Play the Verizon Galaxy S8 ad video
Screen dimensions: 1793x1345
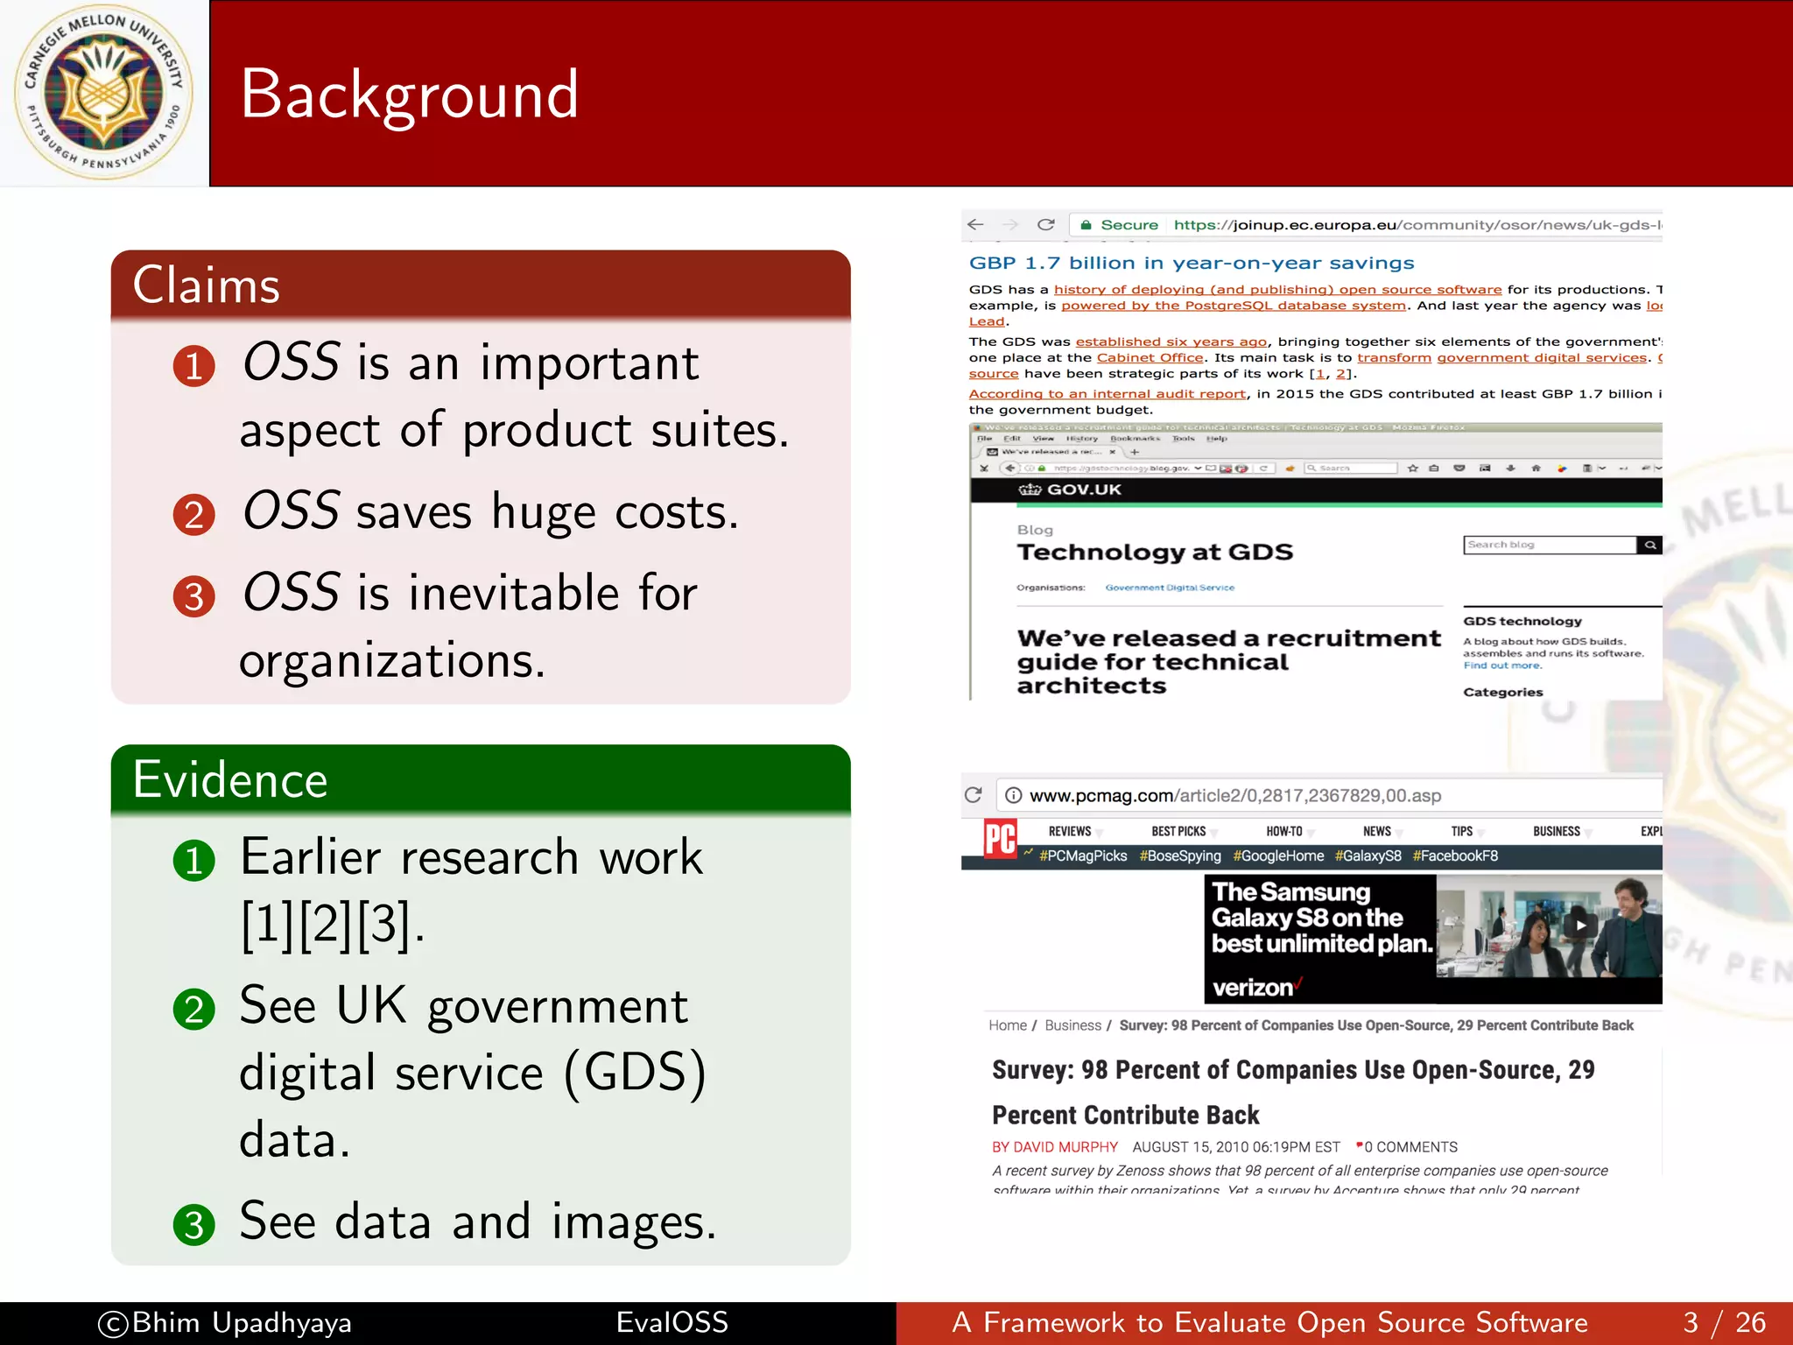[1580, 925]
